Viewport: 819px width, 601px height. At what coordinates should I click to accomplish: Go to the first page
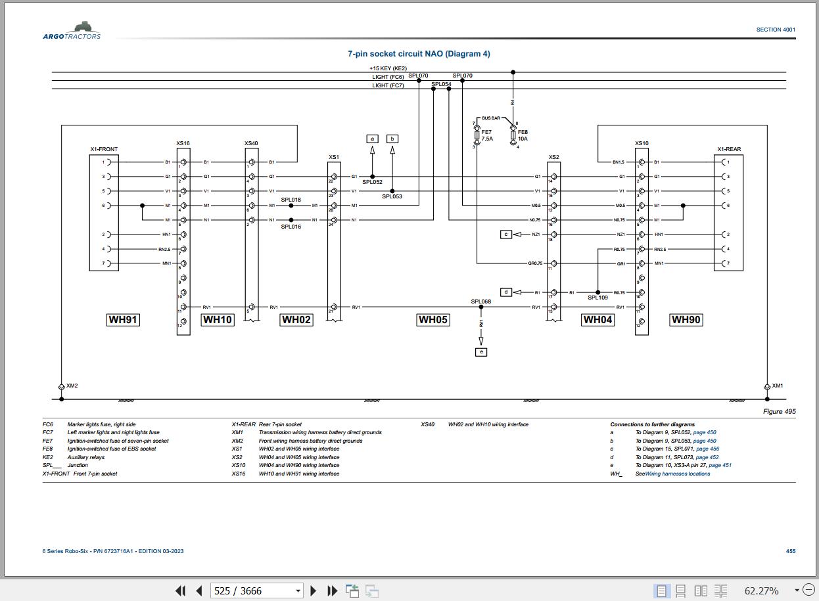[180, 590]
